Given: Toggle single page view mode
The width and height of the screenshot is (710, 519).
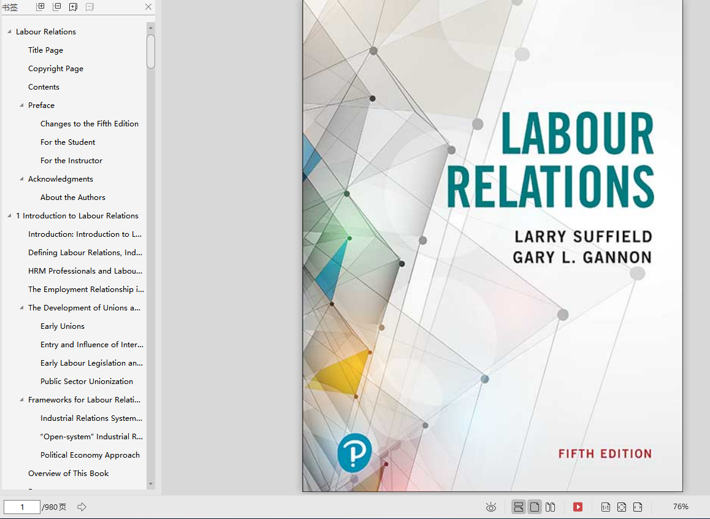Looking at the screenshot, I should click(534, 507).
